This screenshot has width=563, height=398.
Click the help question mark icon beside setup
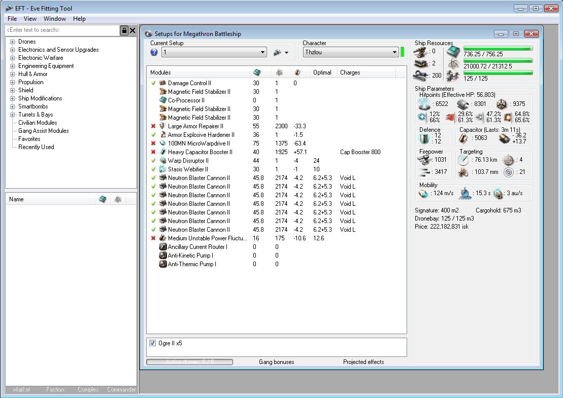154,52
